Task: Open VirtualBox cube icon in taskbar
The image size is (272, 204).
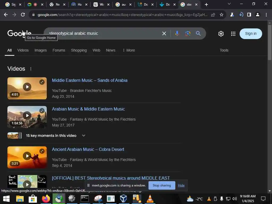Action: 124,199
